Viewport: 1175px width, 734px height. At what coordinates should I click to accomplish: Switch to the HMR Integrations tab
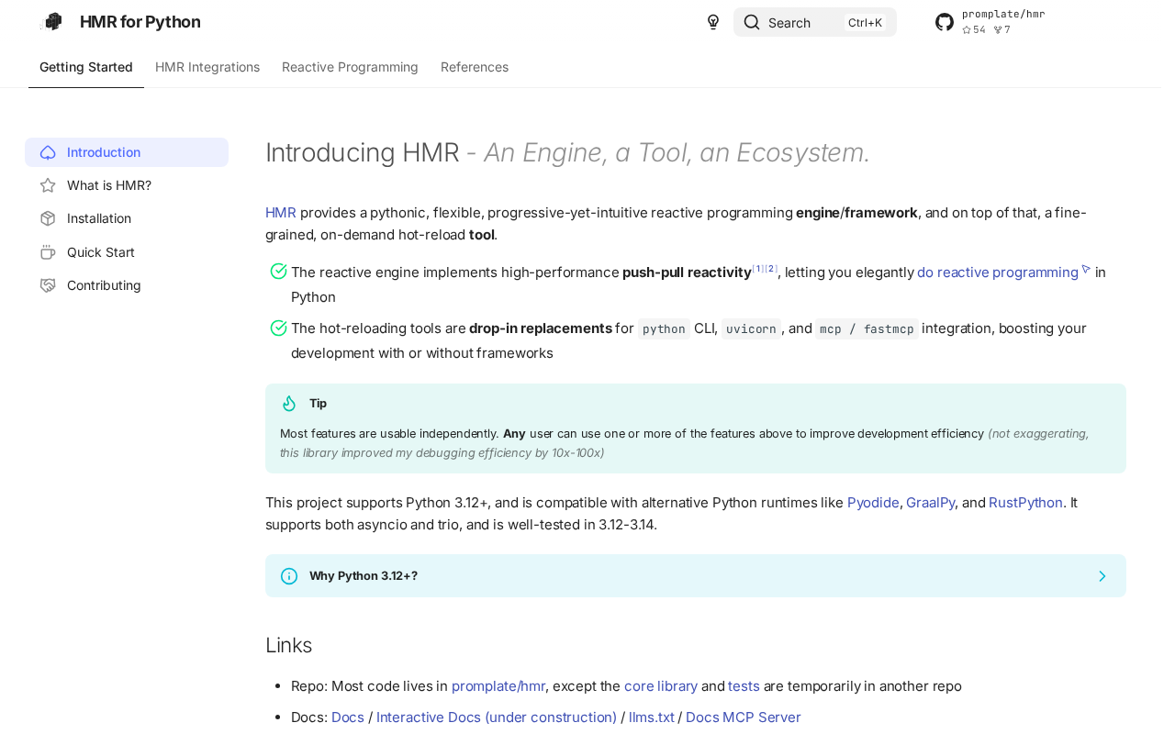point(207,67)
